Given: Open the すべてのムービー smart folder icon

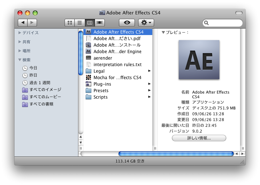Looking at the screenshot, I should click(25, 97).
